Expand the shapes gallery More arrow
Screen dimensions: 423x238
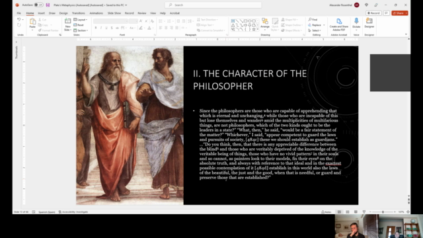click(258, 29)
